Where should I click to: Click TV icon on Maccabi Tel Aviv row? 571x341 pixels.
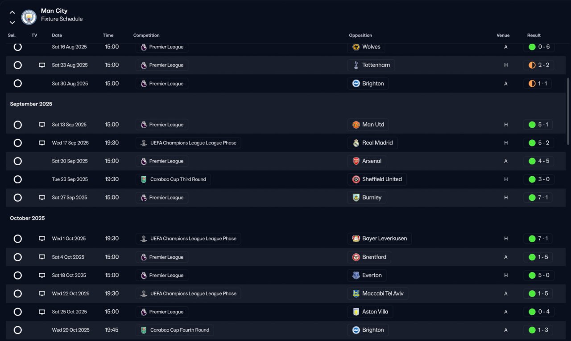click(42, 294)
